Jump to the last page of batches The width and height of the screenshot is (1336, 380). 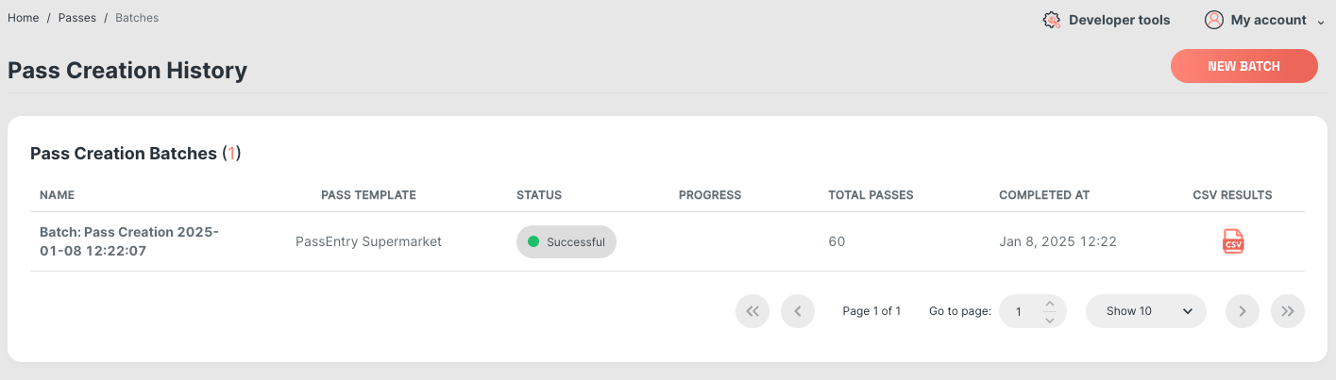(x=1288, y=311)
